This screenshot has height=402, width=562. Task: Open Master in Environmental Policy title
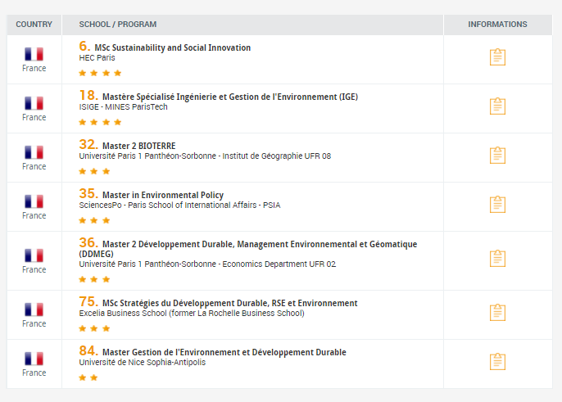(x=163, y=195)
